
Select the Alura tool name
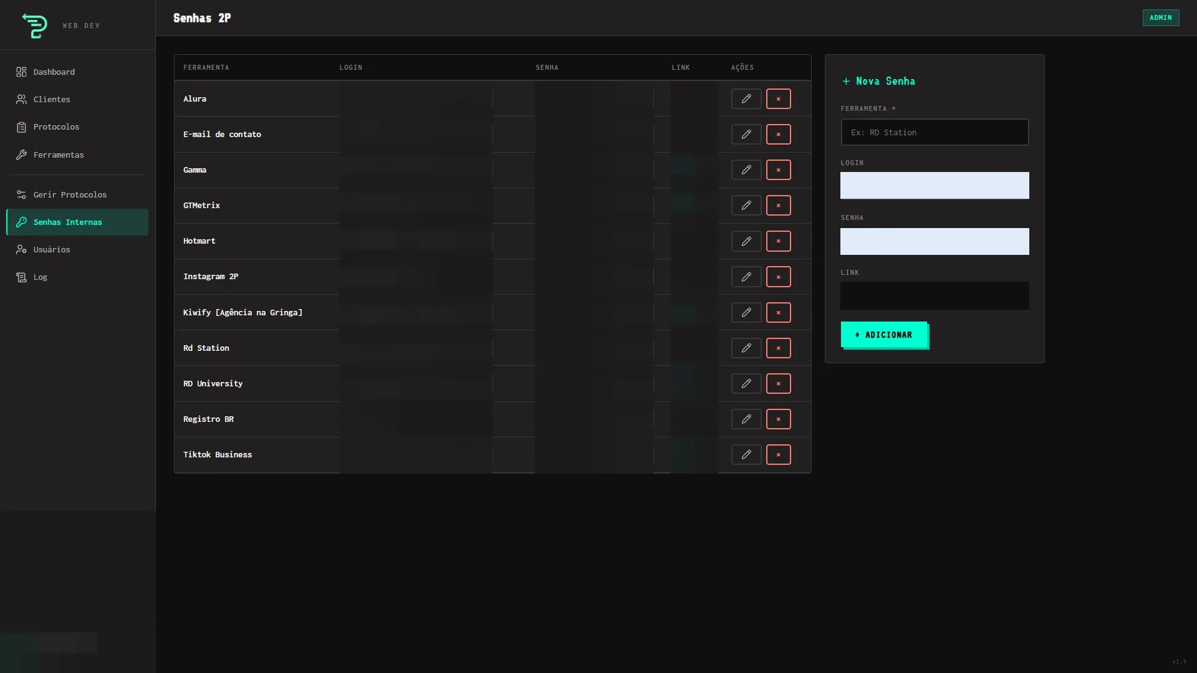195,98
